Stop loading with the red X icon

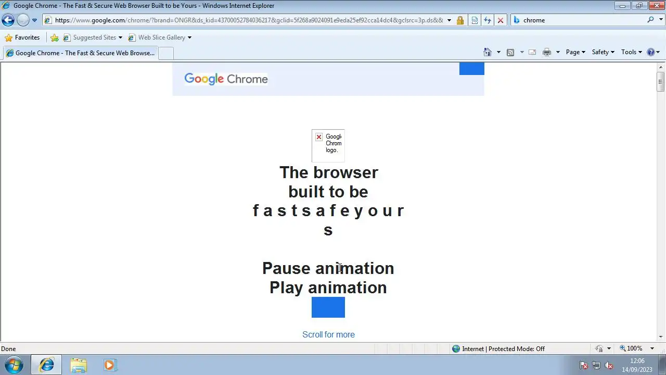[500, 20]
